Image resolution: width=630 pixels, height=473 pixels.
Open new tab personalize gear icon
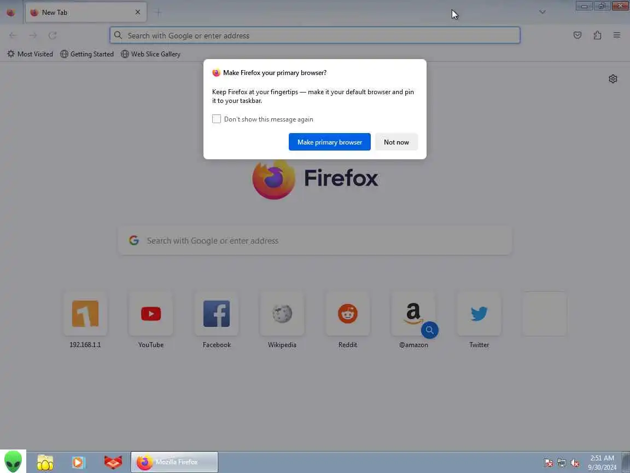612,79
